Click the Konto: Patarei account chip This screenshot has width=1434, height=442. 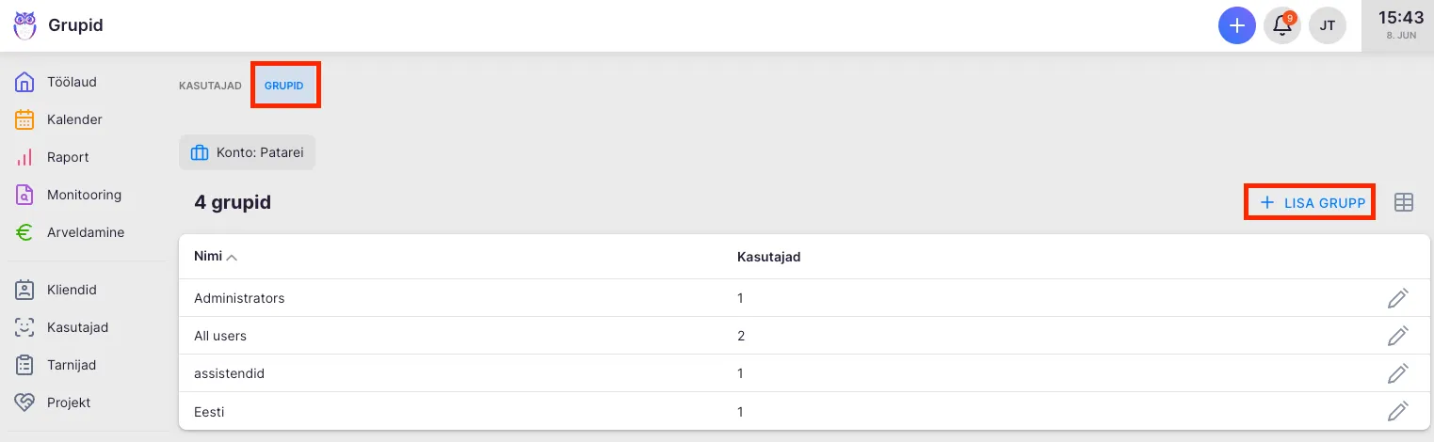247,152
